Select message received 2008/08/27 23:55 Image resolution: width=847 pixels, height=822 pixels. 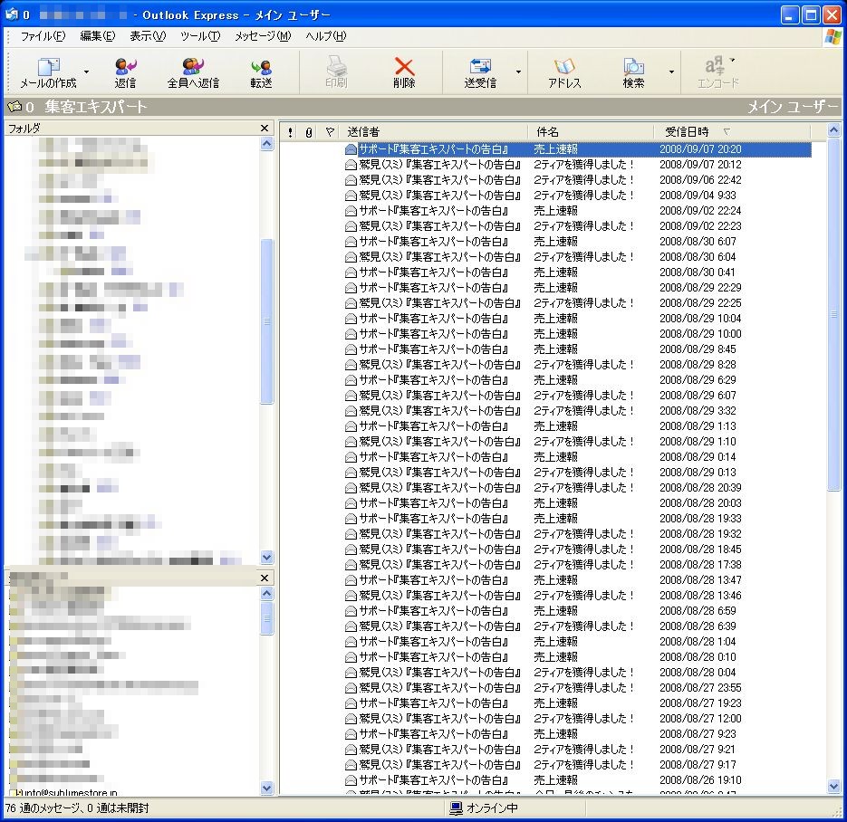point(577,688)
